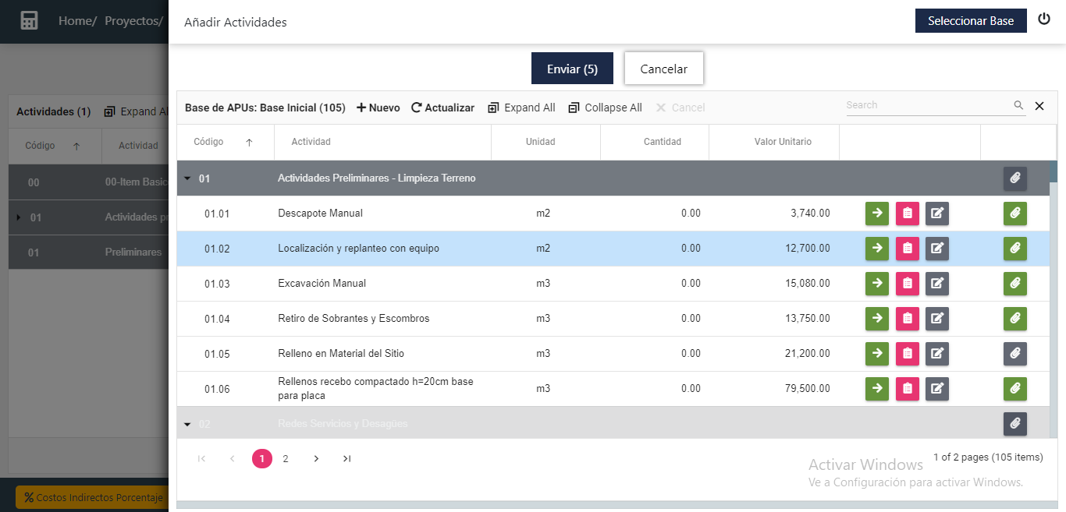Click edit icon for Rellenos recebo compactado row
Viewport: 1066px width, 512px height.
tap(937, 389)
